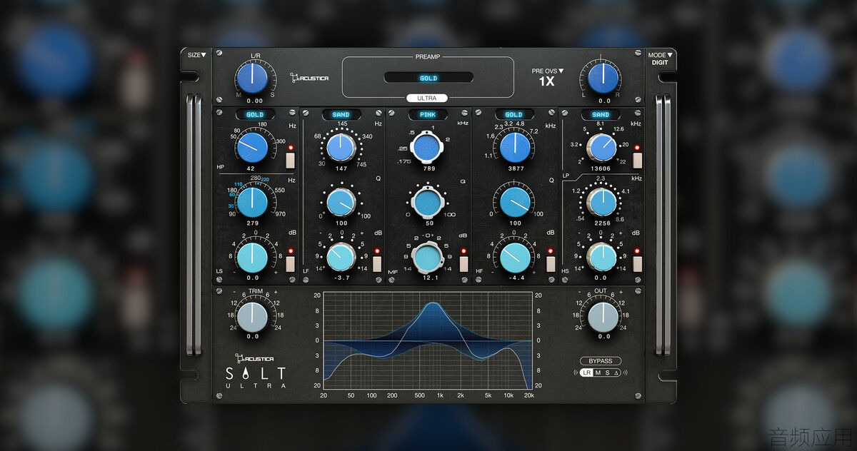The width and height of the screenshot is (857, 451).
Task: Toggle the HP filter on/off switch
Action: pos(291,159)
